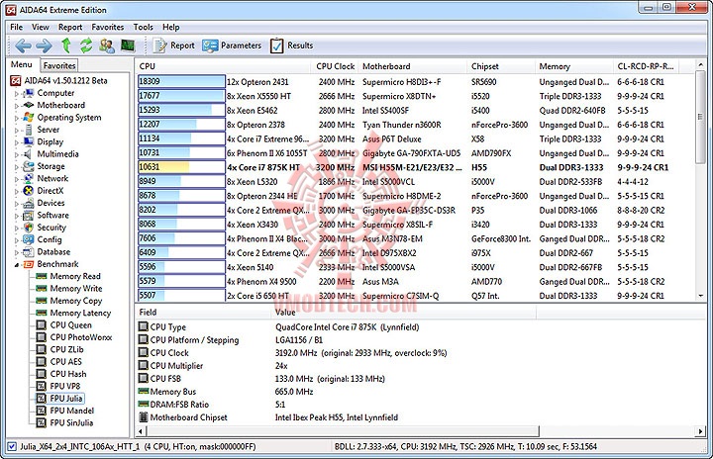
Task: Expand the Motherboard tree node
Action: pyautogui.click(x=17, y=106)
